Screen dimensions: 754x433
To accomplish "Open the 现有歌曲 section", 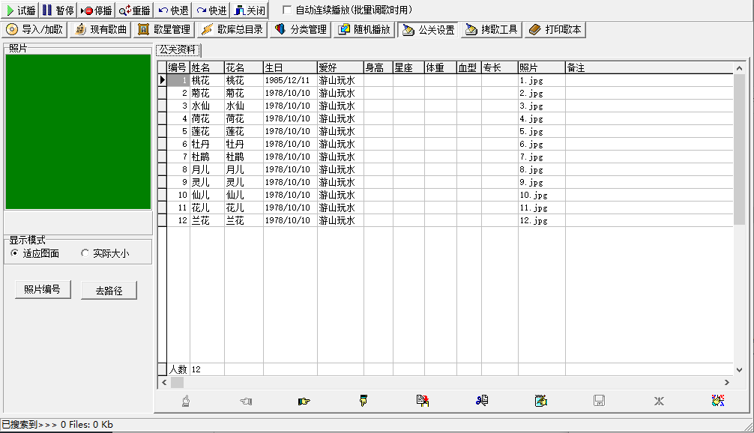I will pyautogui.click(x=100, y=30).
